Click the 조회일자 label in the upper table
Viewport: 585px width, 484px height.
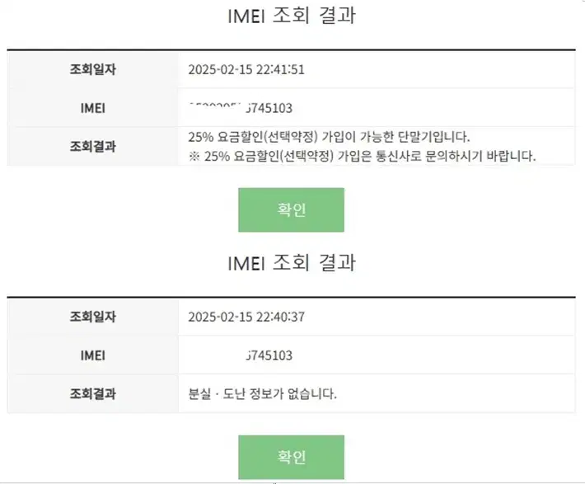click(93, 69)
